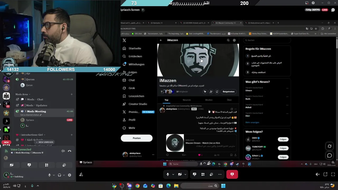Image resolution: width=338 pixels, height=190 pixels.
Task: Open server icon with 77 badge
Action: click(6, 104)
